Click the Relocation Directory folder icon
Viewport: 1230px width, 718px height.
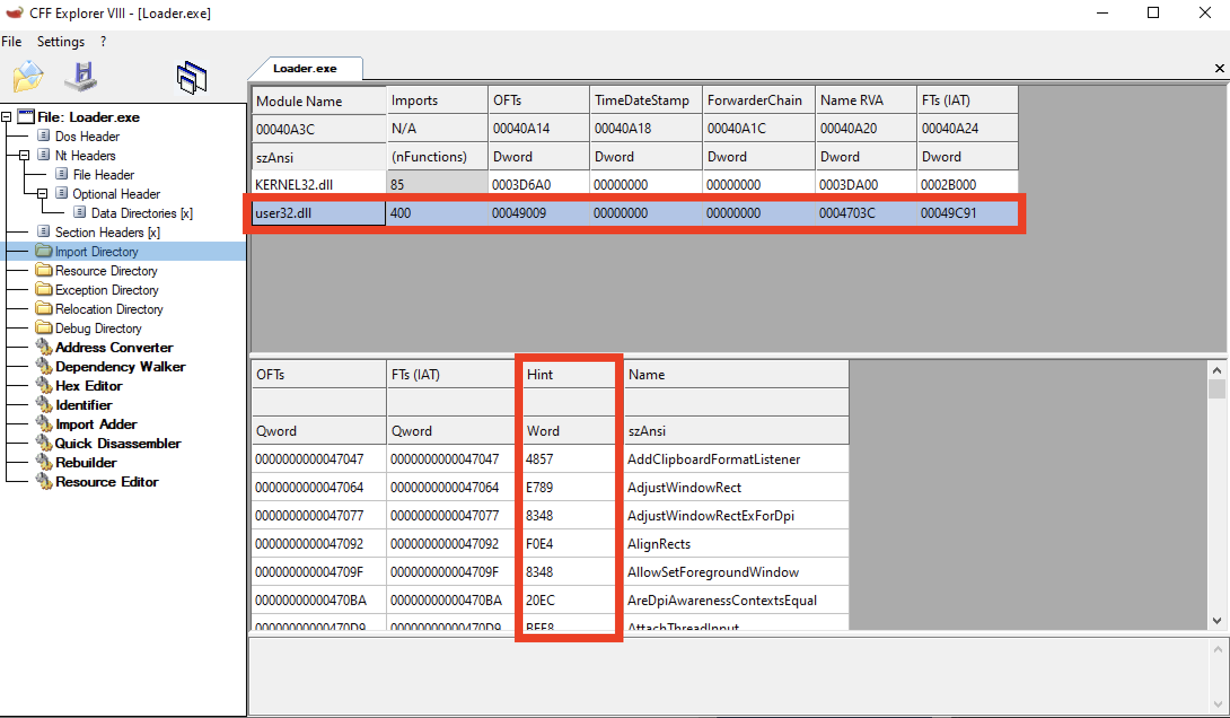pyautogui.click(x=43, y=308)
